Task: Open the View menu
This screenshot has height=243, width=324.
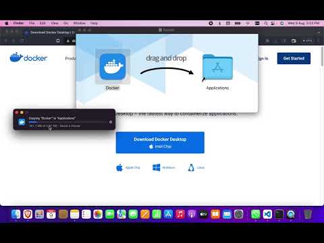Action: pos(55,23)
